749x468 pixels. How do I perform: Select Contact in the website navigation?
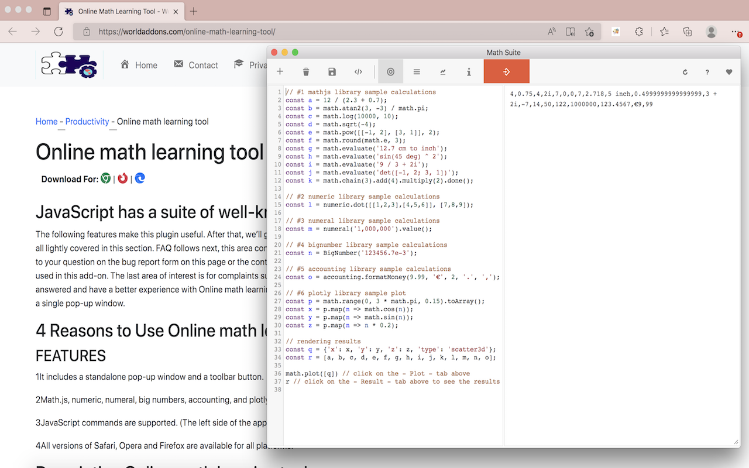(x=204, y=65)
